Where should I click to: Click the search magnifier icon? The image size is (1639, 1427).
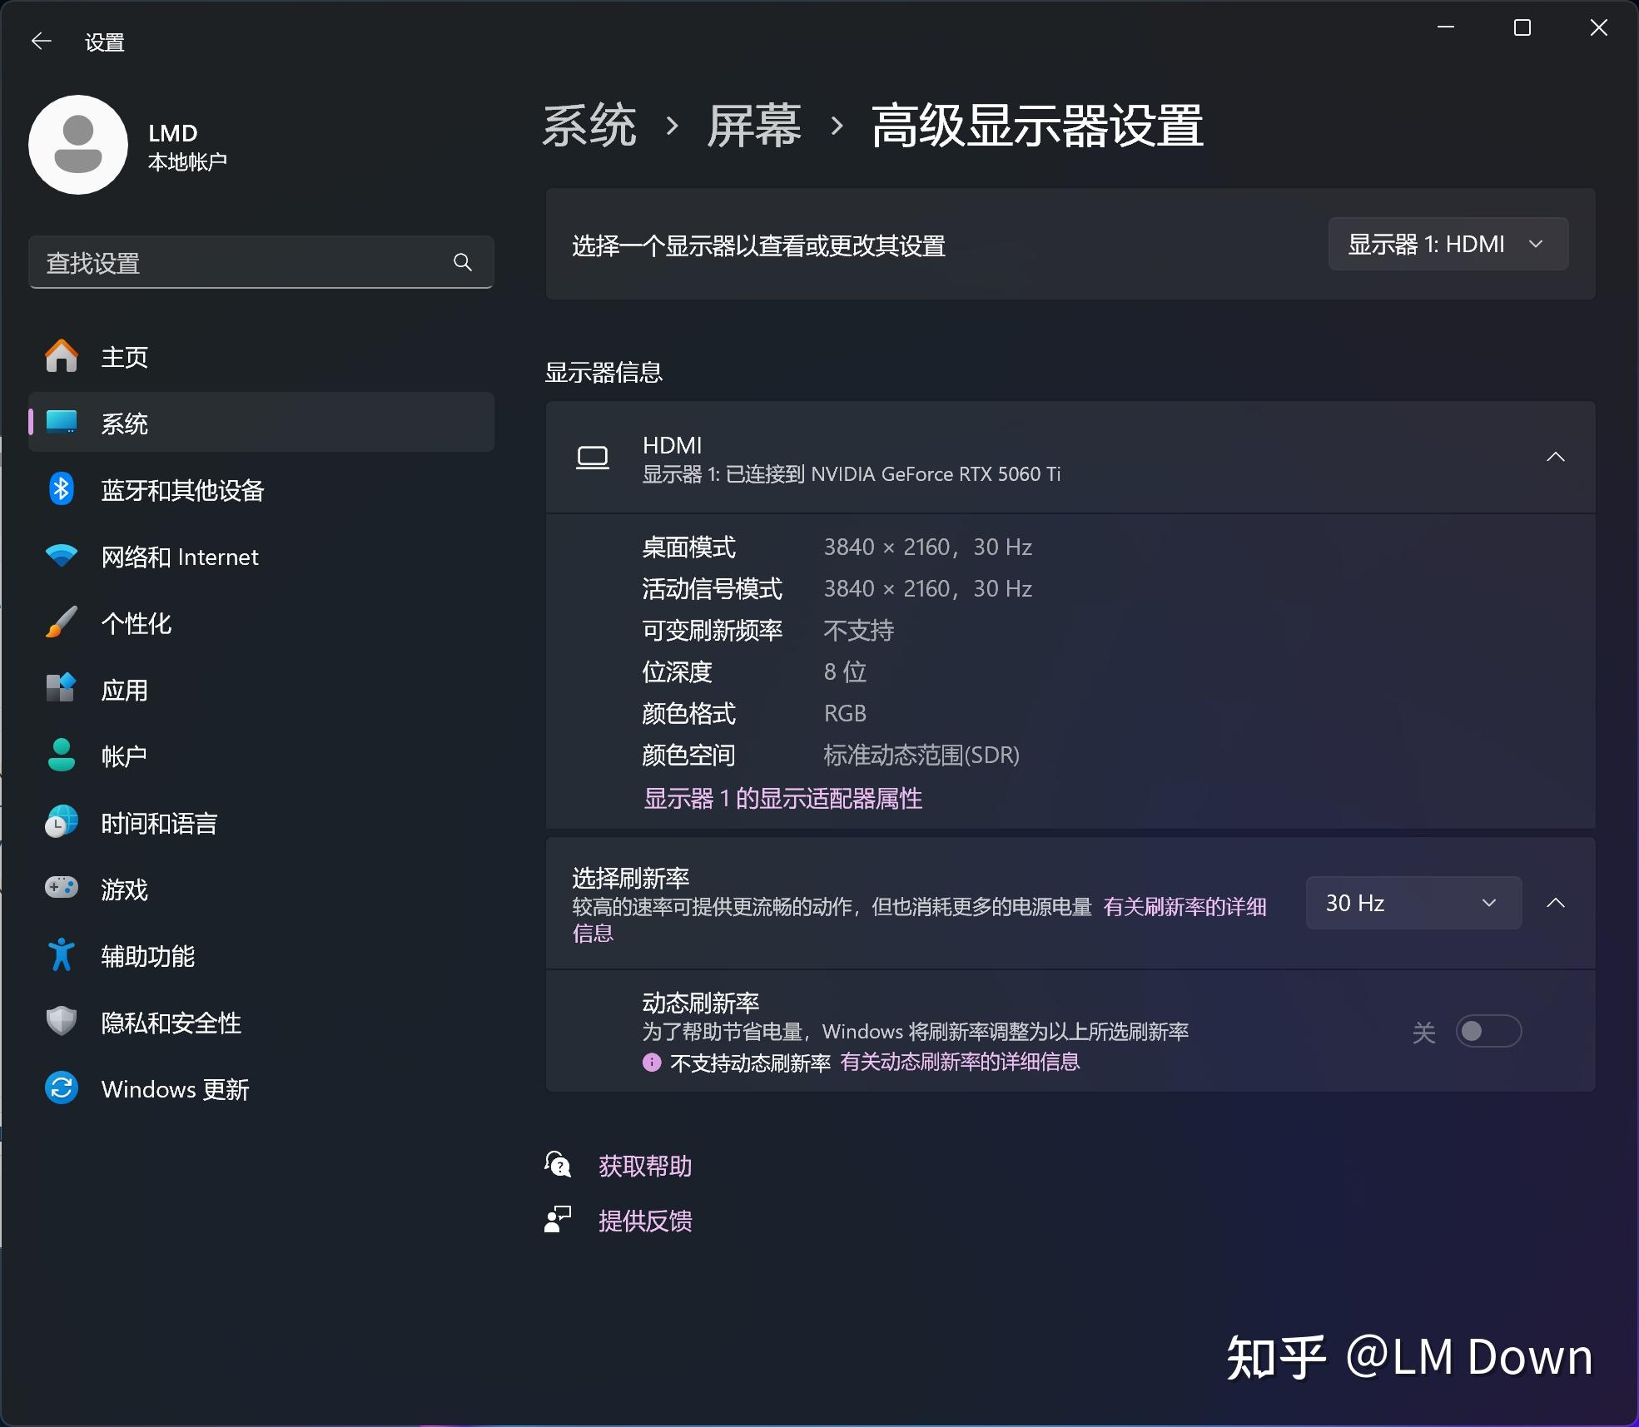[x=464, y=262]
